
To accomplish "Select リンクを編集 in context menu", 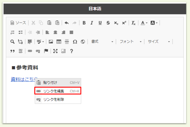I will (58, 91).
